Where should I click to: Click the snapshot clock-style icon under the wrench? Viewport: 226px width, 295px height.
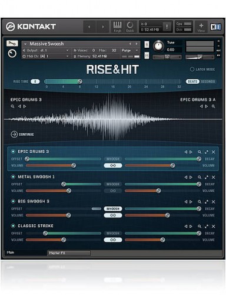coord(12,53)
